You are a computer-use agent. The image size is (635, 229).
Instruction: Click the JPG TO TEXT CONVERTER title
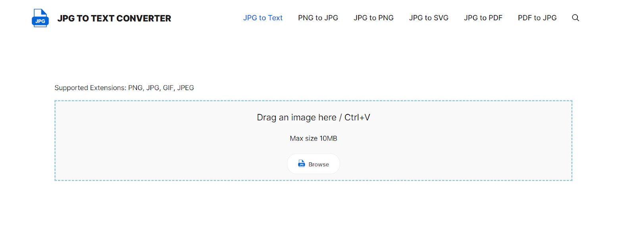[x=114, y=18]
